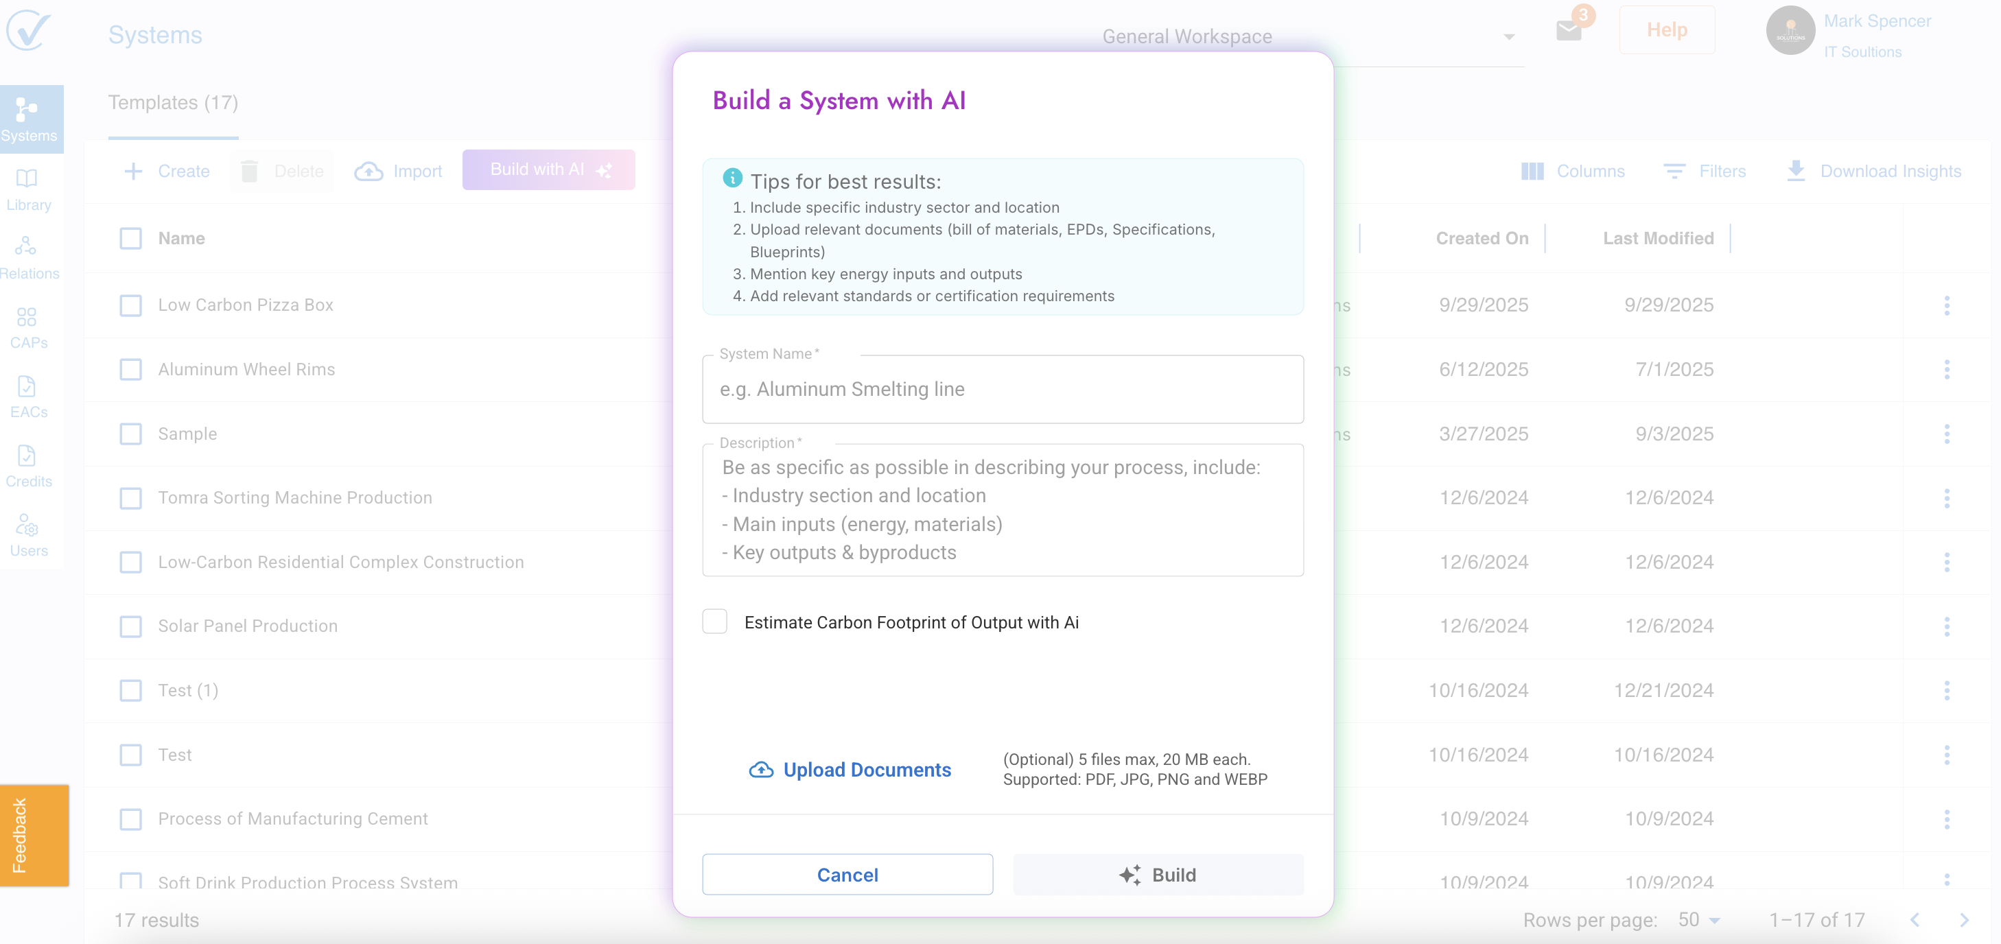Viewport: 2001px width, 944px height.
Task: Click the System Name input field
Action: point(1002,389)
